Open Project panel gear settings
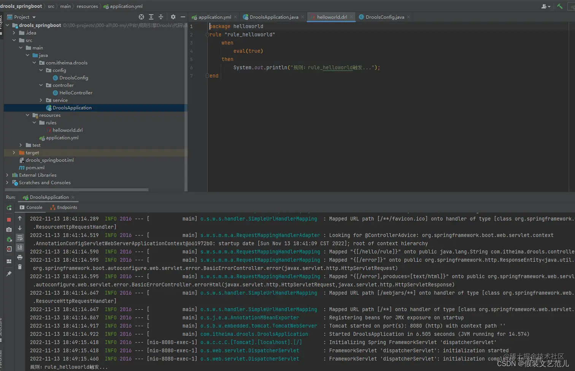575x371 pixels. pyautogui.click(x=173, y=17)
